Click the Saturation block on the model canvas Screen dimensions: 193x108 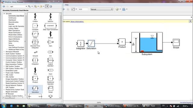tap(91, 43)
